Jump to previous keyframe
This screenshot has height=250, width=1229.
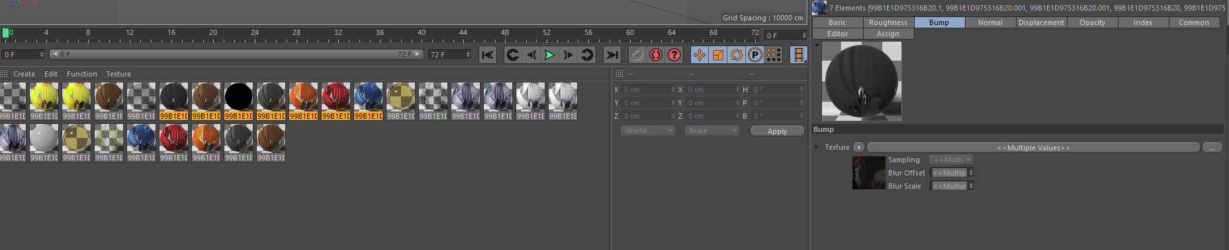tap(513, 55)
